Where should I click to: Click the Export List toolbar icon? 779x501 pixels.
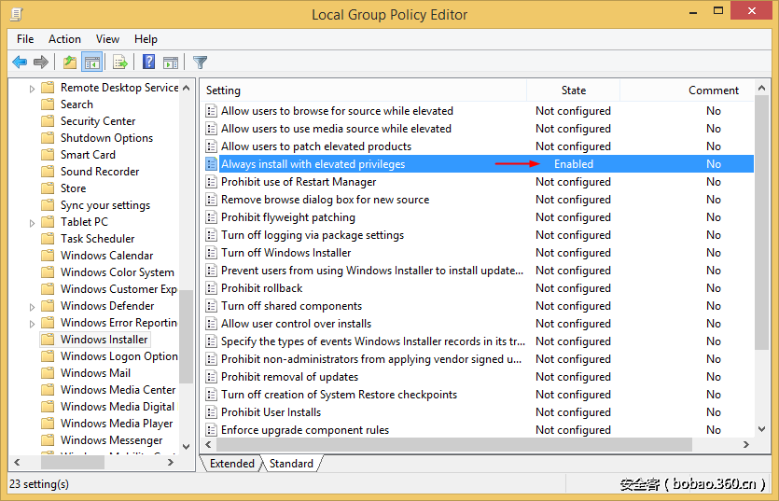119,63
